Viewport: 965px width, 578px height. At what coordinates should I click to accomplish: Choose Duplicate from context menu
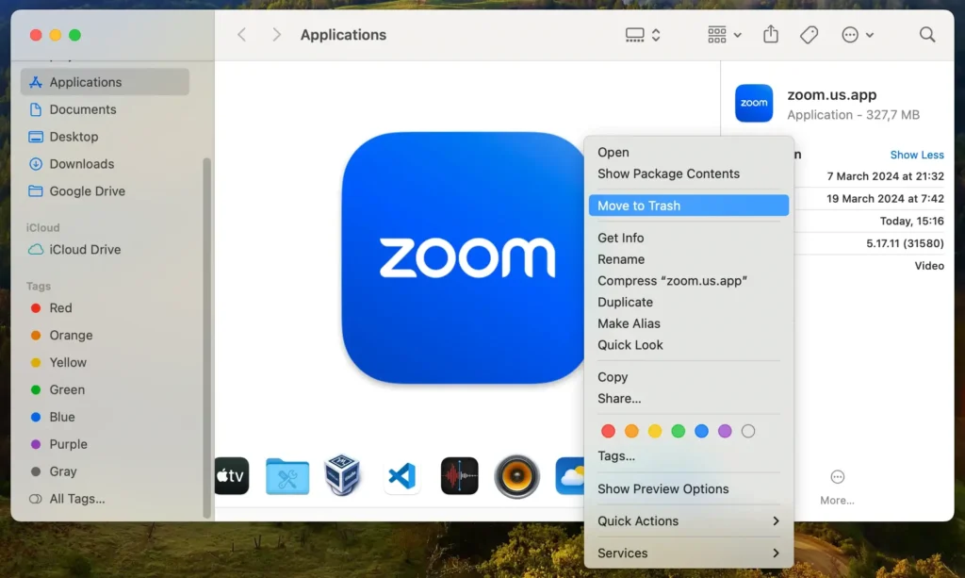click(689, 303)
